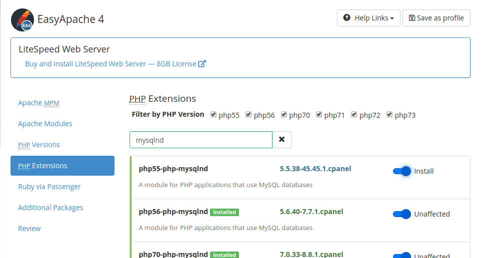482x258 pixels.
Task: Uncheck the php72 version filter
Action: point(354,114)
